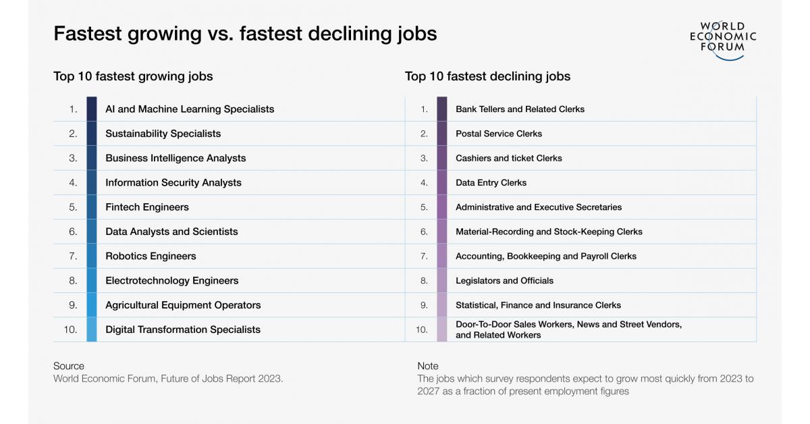Click the Information Security Analysts label
The width and height of the screenshot is (810, 424).
pos(173,182)
